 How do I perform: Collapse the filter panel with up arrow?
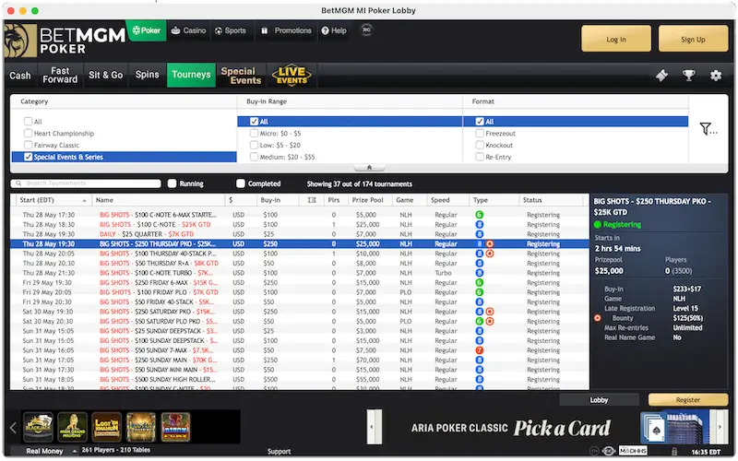click(x=369, y=168)
